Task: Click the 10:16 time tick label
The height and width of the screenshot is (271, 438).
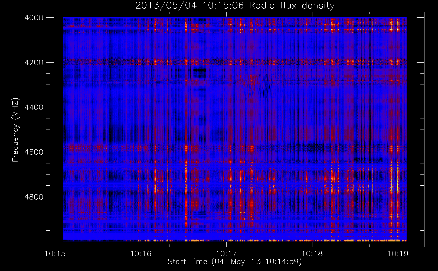Action: click(x=141, y=254)
